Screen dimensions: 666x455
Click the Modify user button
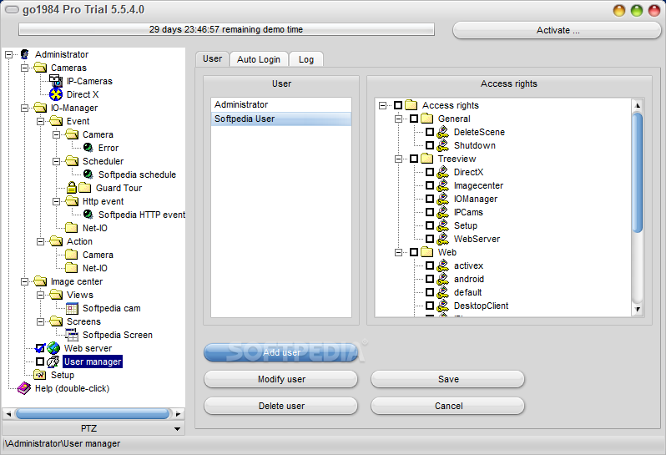(x=280, y=379)
